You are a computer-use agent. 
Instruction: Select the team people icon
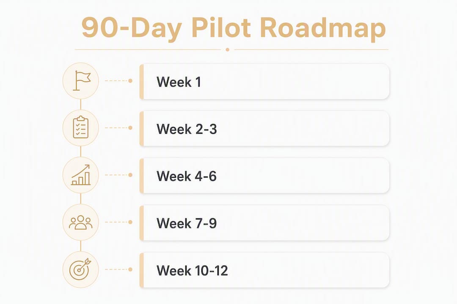click(81, 222)
